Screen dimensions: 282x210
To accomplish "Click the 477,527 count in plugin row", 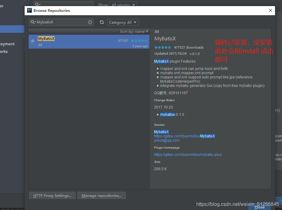I will tap(123, 41).
